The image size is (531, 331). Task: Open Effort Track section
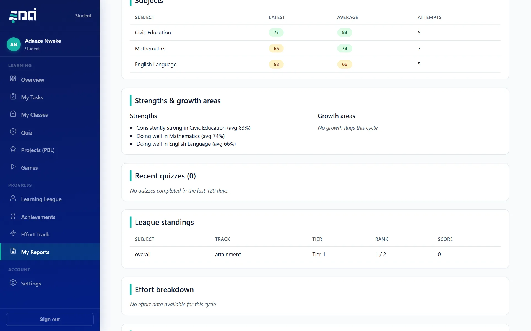click(50, 234)
